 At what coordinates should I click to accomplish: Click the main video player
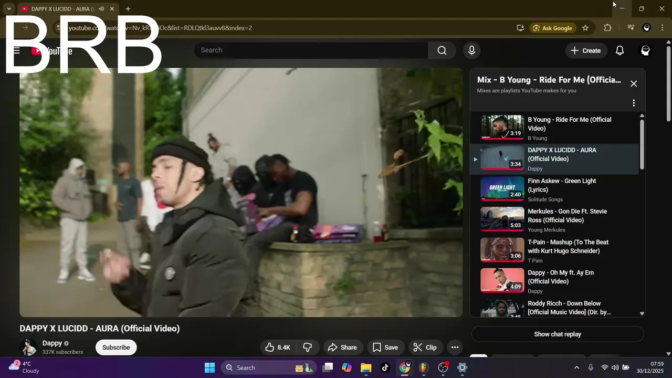[x=241, y=192]
